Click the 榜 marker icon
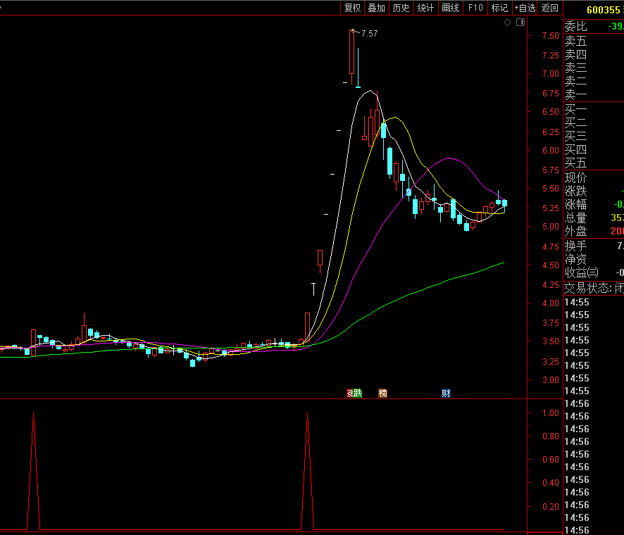Viewport: 624px width, 535px height. [382, 394]
